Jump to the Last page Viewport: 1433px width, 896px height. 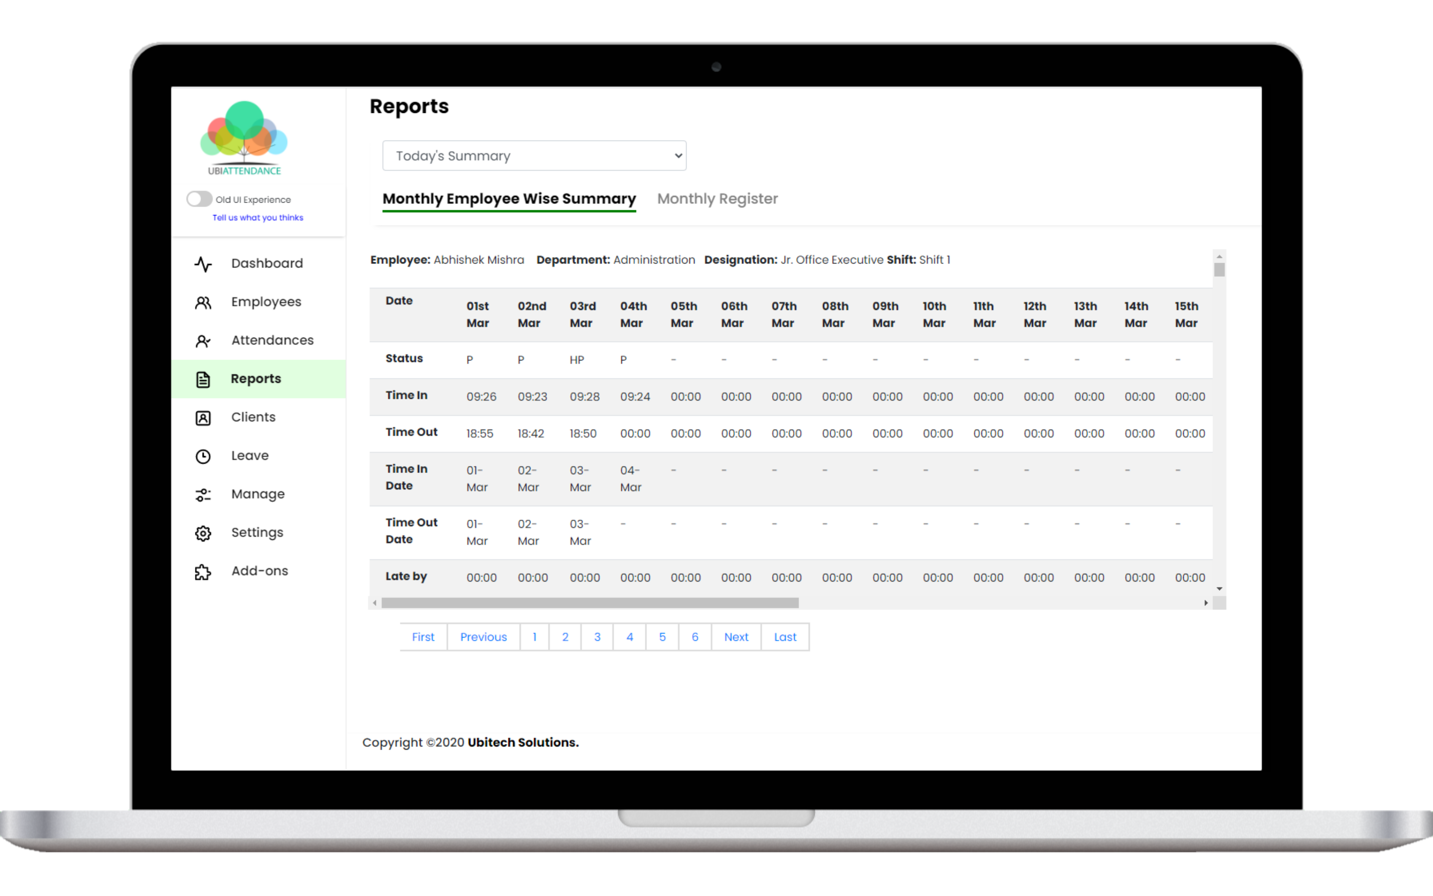pyautogui.click(x=785, y=637)
